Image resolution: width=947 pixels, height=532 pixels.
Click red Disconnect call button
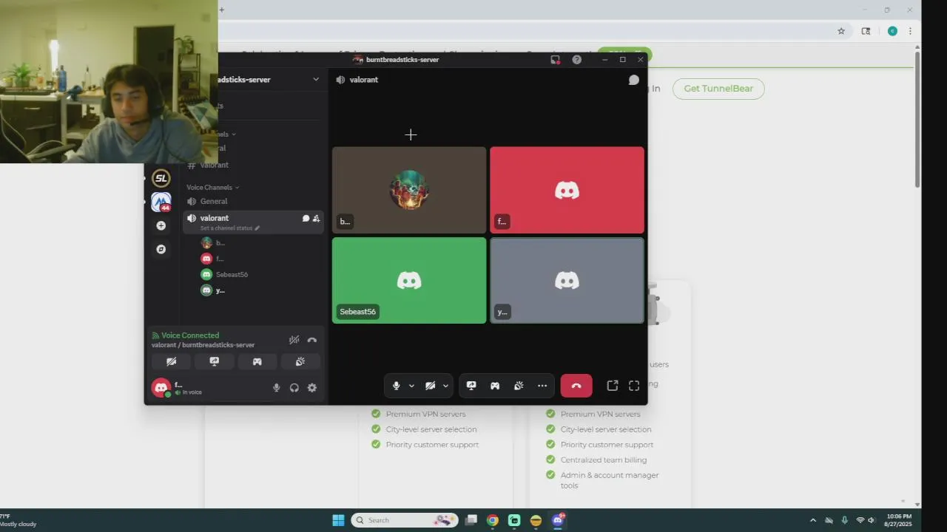[576, 386]
